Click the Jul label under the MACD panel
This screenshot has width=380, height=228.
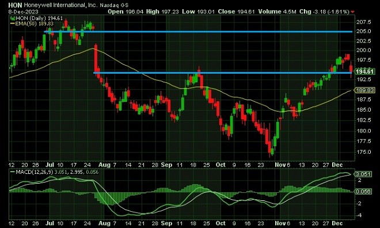tap(50, 223)
